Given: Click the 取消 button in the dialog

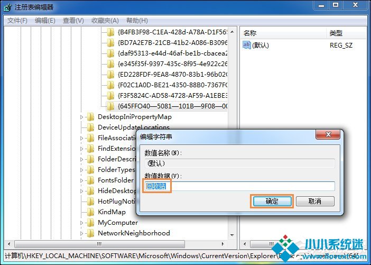Looking at the screenshot, I should pyautogui.click(x=315, y=202).
